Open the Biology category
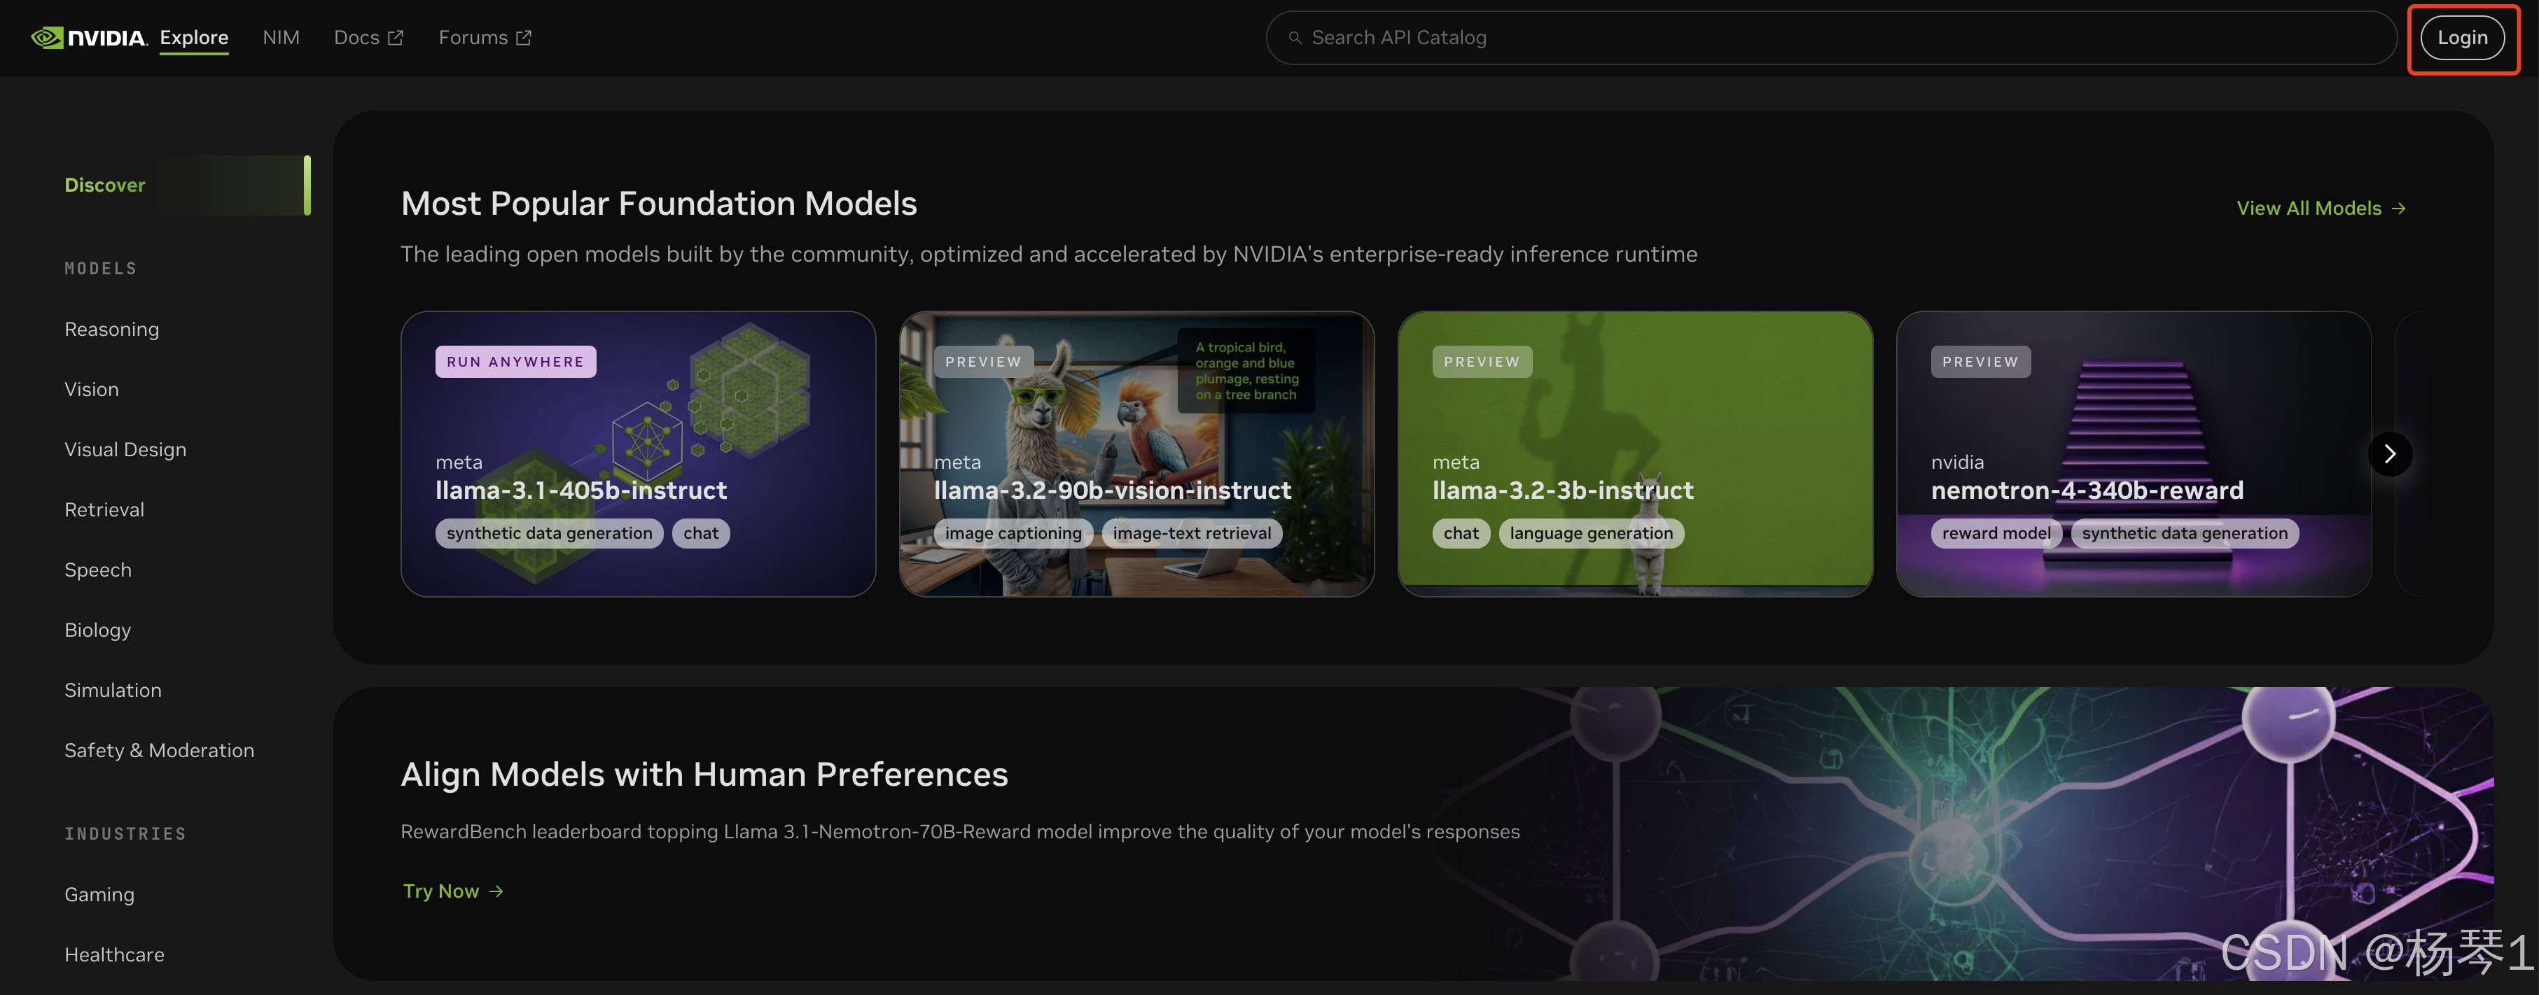The width and height of the screenshot is (2539, 995). (x=97, y=630)
